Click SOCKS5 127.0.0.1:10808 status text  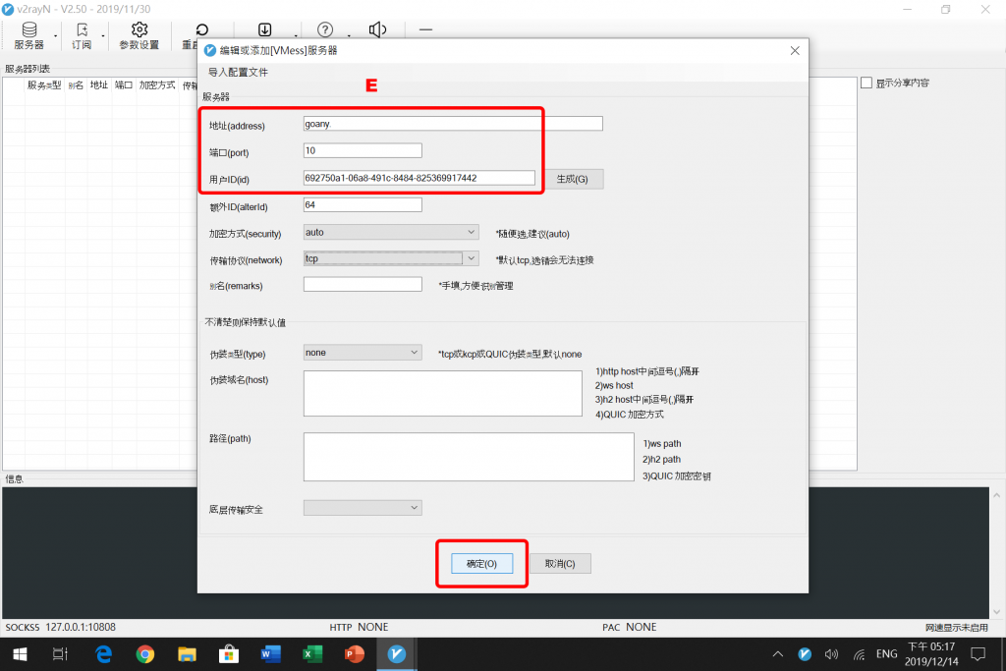point(60,627)
